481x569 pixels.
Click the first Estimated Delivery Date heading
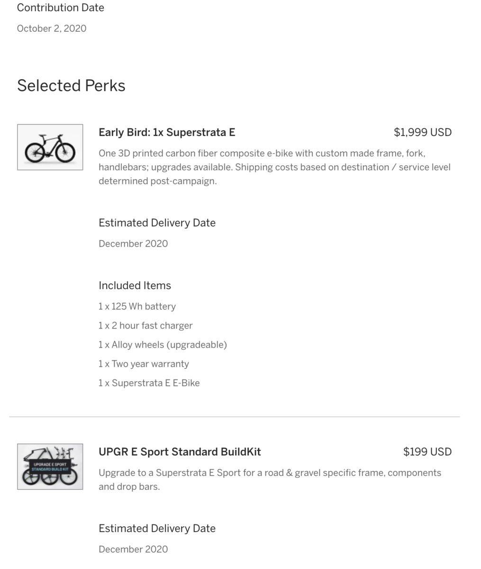(x=157, y=223)
